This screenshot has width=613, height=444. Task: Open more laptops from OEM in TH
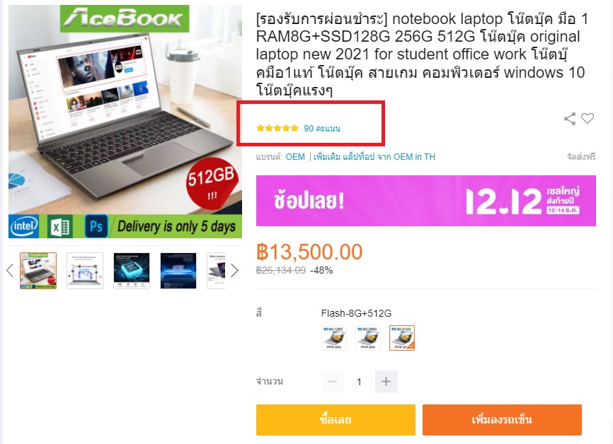tap(374, 156)
